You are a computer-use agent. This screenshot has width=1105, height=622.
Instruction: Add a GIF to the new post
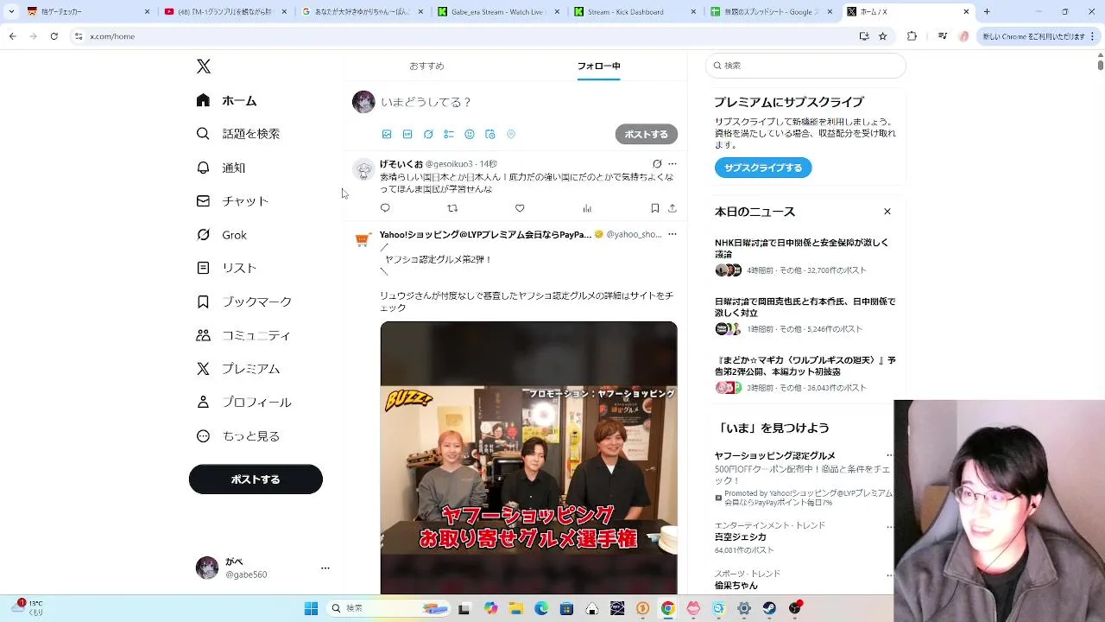407,135
